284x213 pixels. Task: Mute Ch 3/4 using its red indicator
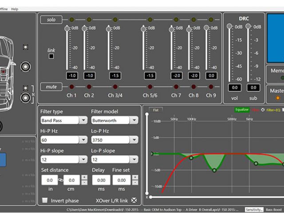[115, 87]
